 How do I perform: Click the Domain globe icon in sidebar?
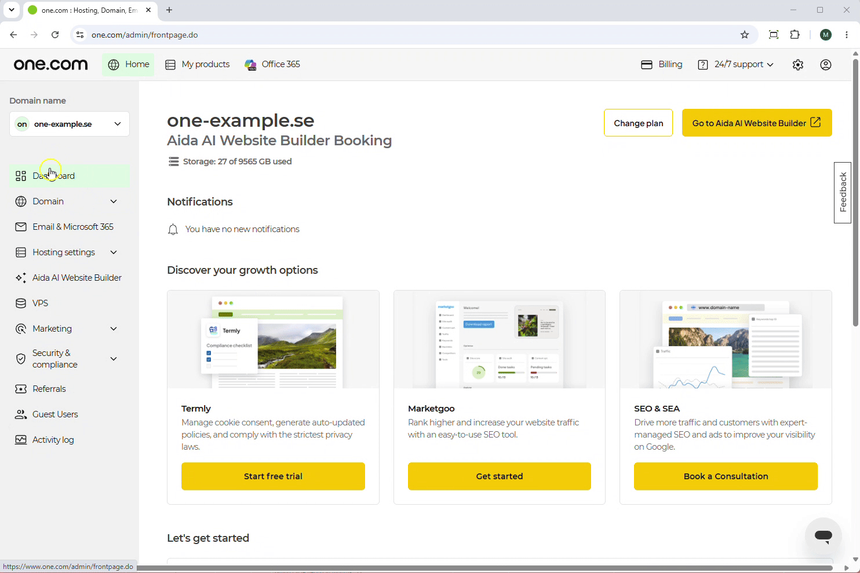click(21, 201)
